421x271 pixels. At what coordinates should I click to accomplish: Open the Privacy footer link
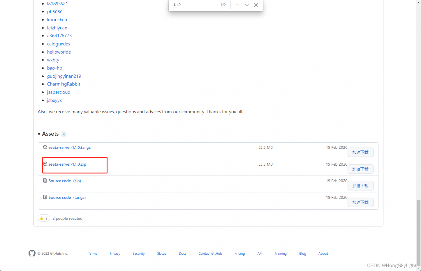115,253
